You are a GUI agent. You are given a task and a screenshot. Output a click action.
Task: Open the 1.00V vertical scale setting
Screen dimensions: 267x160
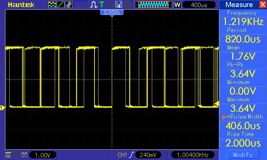pos(43,155)
